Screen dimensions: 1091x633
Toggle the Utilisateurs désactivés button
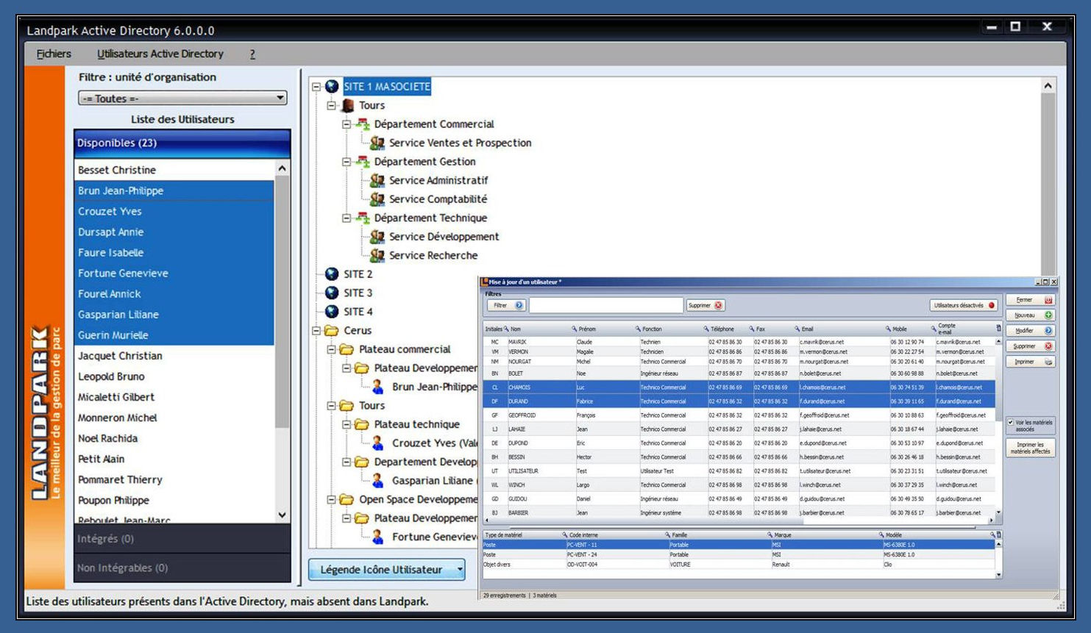coord(964,305)
